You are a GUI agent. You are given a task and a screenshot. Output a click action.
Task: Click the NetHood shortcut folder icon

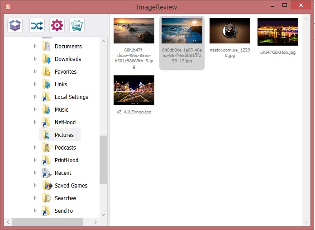[46, 122]
